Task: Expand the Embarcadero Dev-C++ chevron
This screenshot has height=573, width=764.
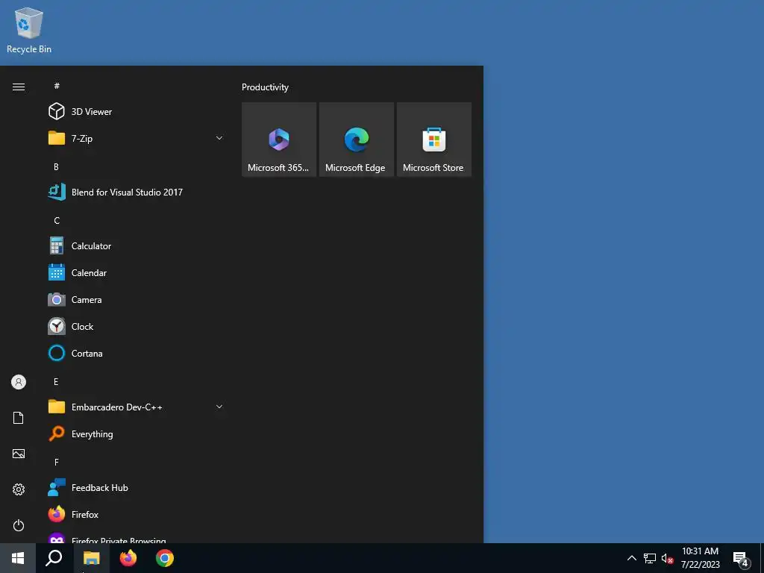Action: click(x=219, y=407)
